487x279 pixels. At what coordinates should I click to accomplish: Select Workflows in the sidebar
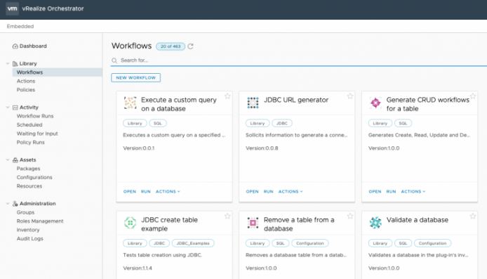coord(57,72)
